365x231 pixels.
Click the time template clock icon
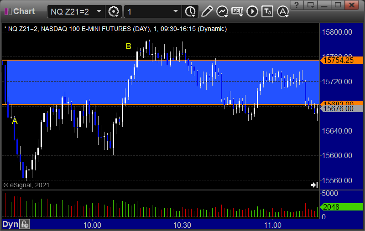point(190,11)
